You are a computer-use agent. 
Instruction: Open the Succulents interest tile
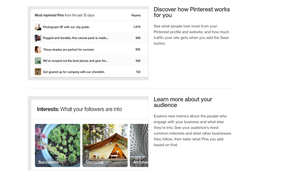[57, 145]
